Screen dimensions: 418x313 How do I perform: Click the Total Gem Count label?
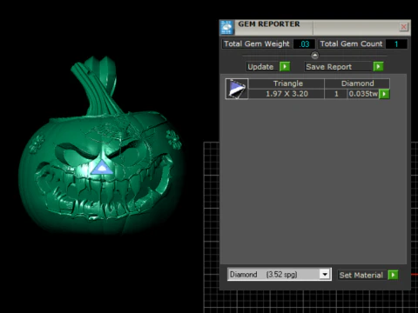351,43
